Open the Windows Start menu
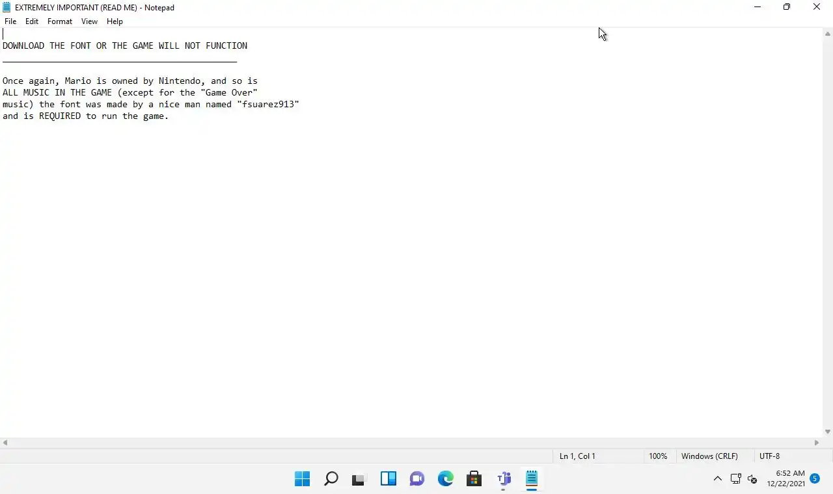Viewport: 833px width, 494px height. pos(303,479)
